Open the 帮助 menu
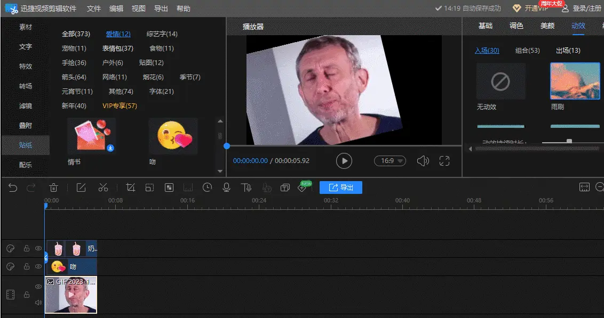This screenshot has height=318, width=604. click(184, 9)
